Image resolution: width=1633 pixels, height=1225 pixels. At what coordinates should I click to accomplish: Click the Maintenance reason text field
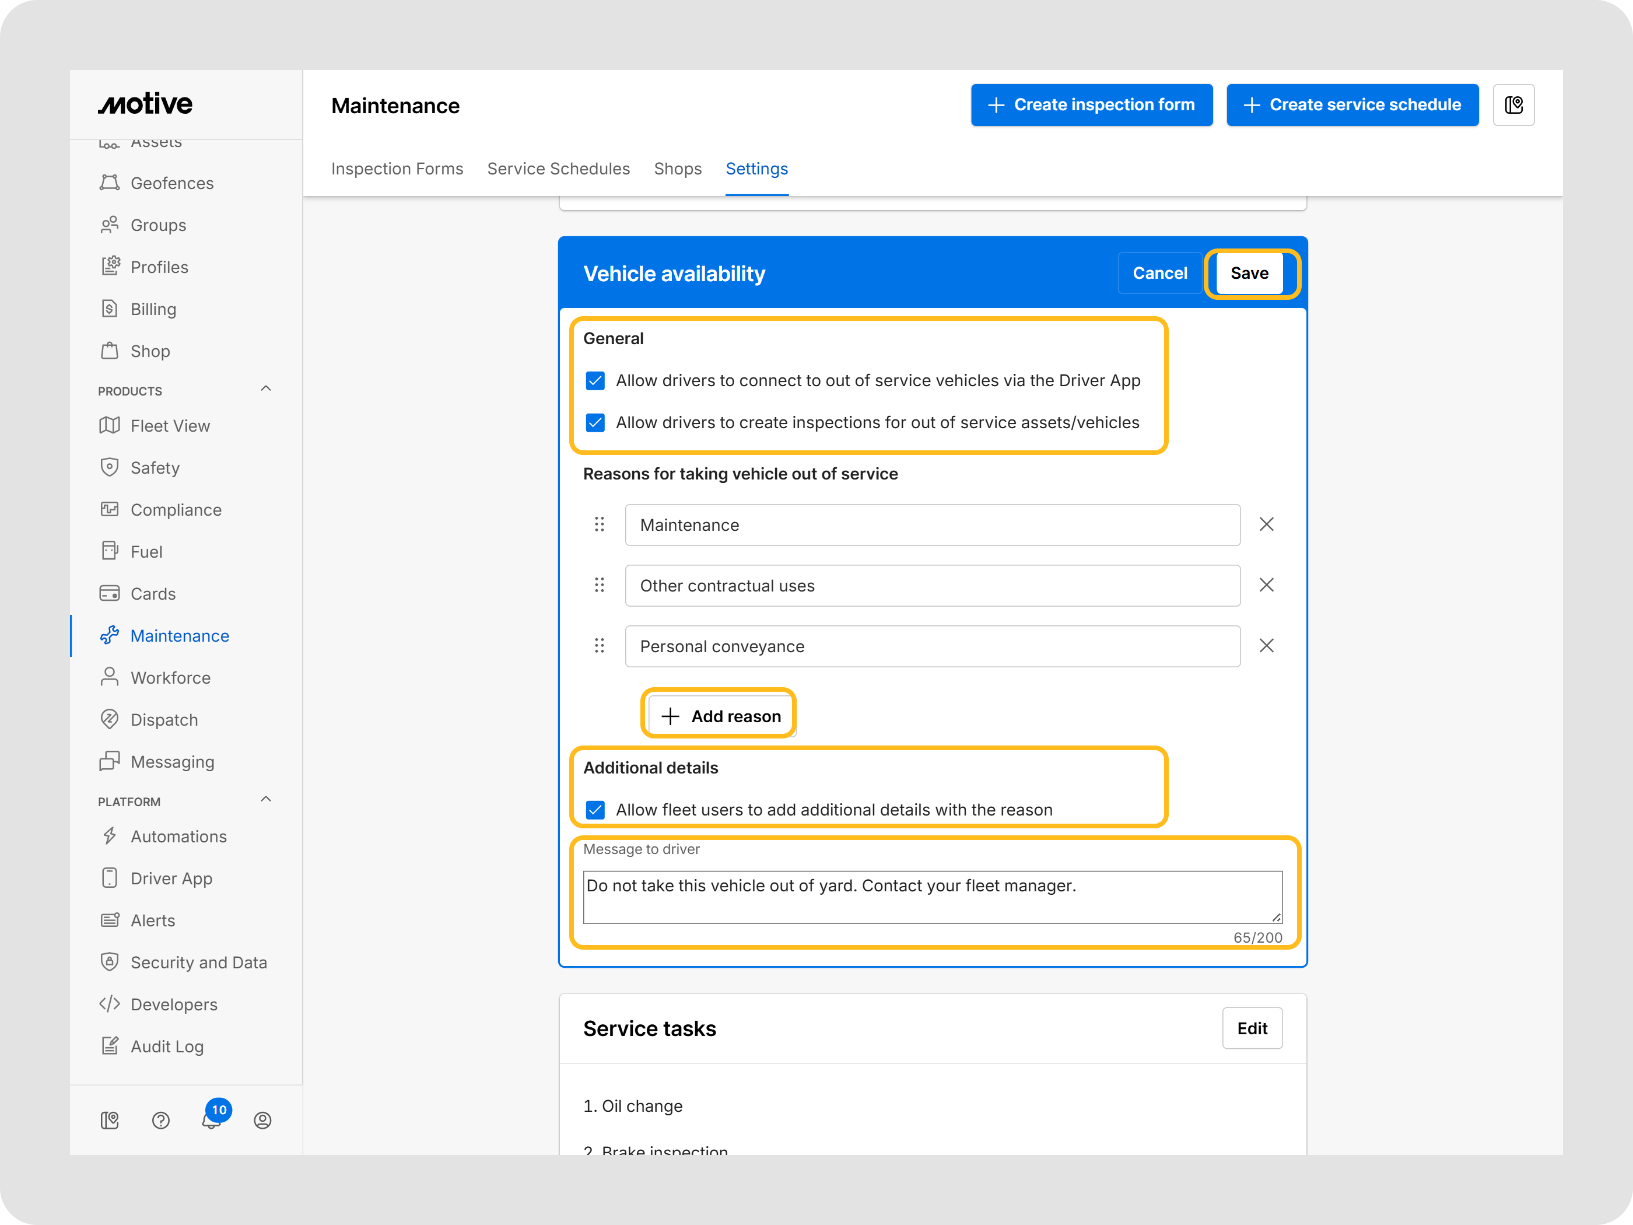(x=933, y=525)
